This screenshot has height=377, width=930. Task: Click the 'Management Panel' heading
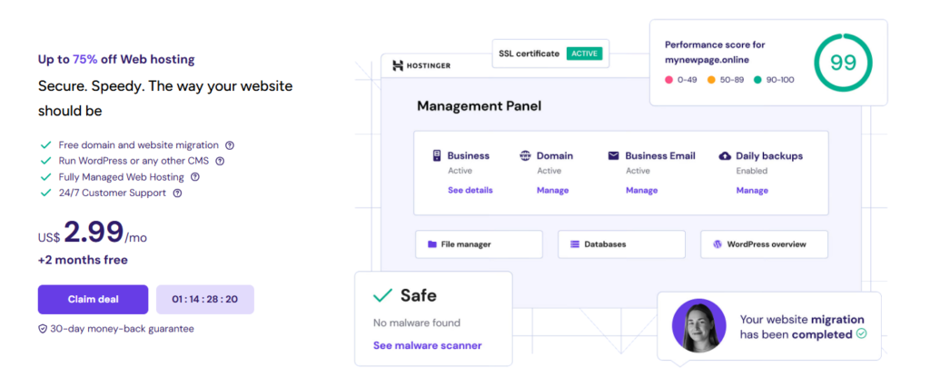pyautogui.click(x=480, y=106)
